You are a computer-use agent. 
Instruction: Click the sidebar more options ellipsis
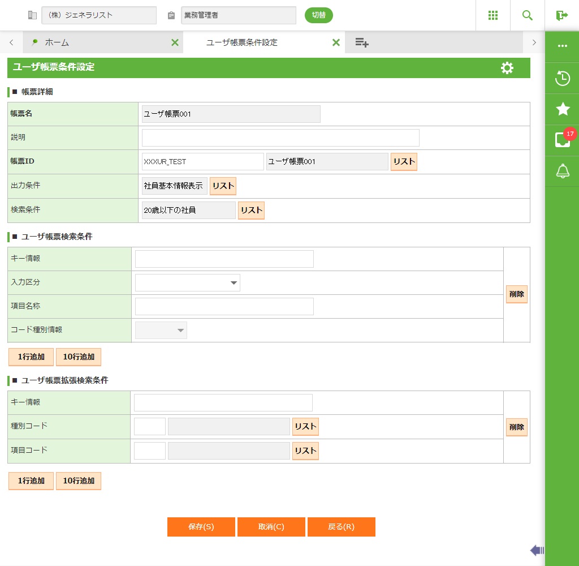pos(563,46)
